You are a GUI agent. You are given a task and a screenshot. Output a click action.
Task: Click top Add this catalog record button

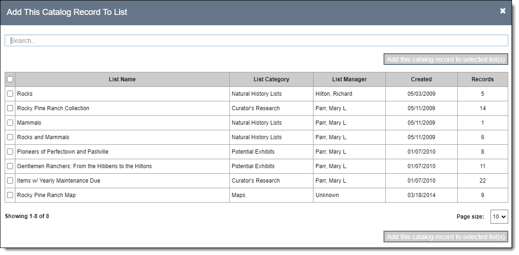pos(446,59)
